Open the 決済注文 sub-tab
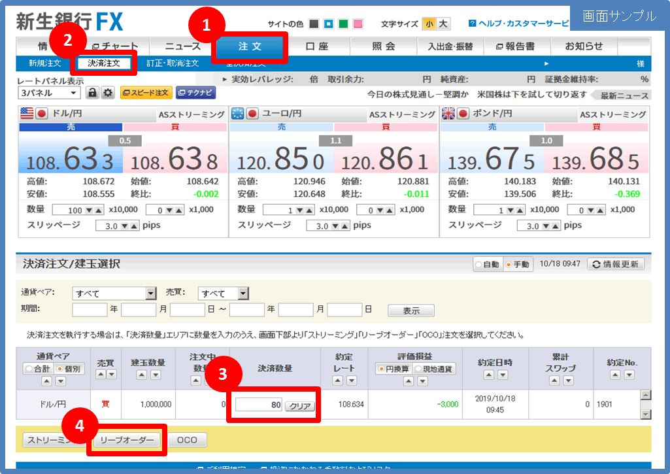 pos(103,63)
